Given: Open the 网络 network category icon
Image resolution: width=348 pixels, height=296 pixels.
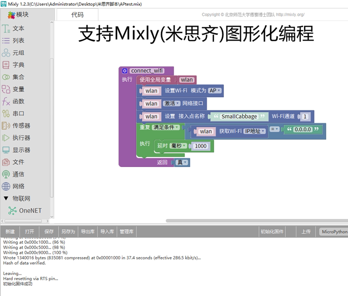Looking at the screenshot, I should coord(6,187).
